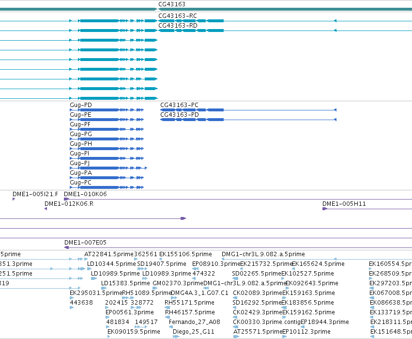This screenshot has height=339, width=412.
Task: Click the Gug-PA protein label
Action: click(x=81, y=173)
